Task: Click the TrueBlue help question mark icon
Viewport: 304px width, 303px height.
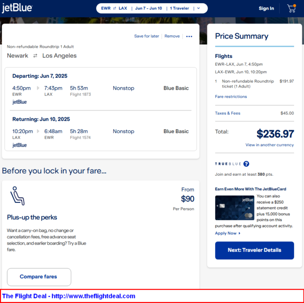Action: [246, 164]
